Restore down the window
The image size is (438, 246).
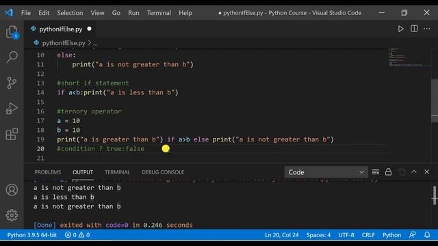[404, 12]
